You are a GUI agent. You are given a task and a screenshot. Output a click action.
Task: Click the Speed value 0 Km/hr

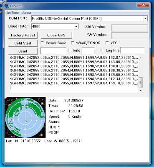point(75,116)
